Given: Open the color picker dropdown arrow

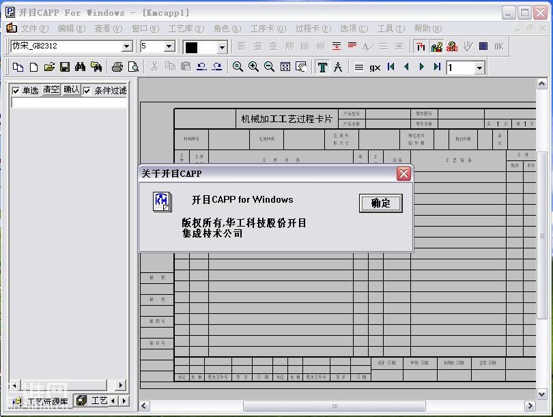Looking at the screenshot, I should point(222,47).
